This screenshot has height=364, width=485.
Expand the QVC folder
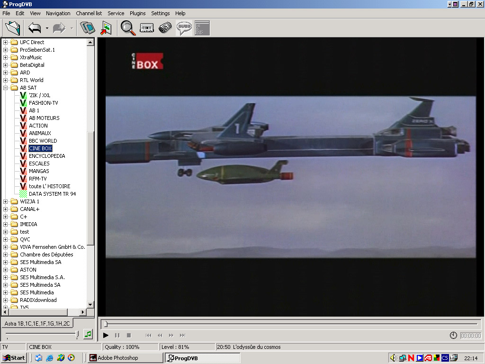click(x=5, y=239)
